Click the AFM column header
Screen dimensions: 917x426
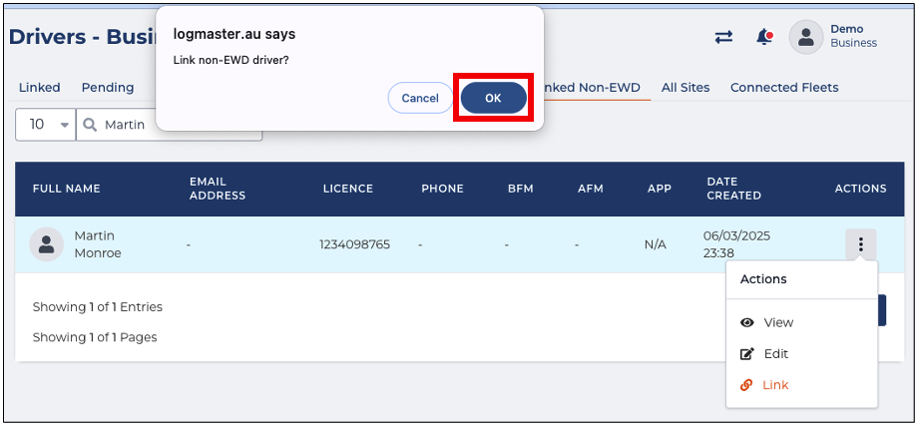click(x=590, y=189)
